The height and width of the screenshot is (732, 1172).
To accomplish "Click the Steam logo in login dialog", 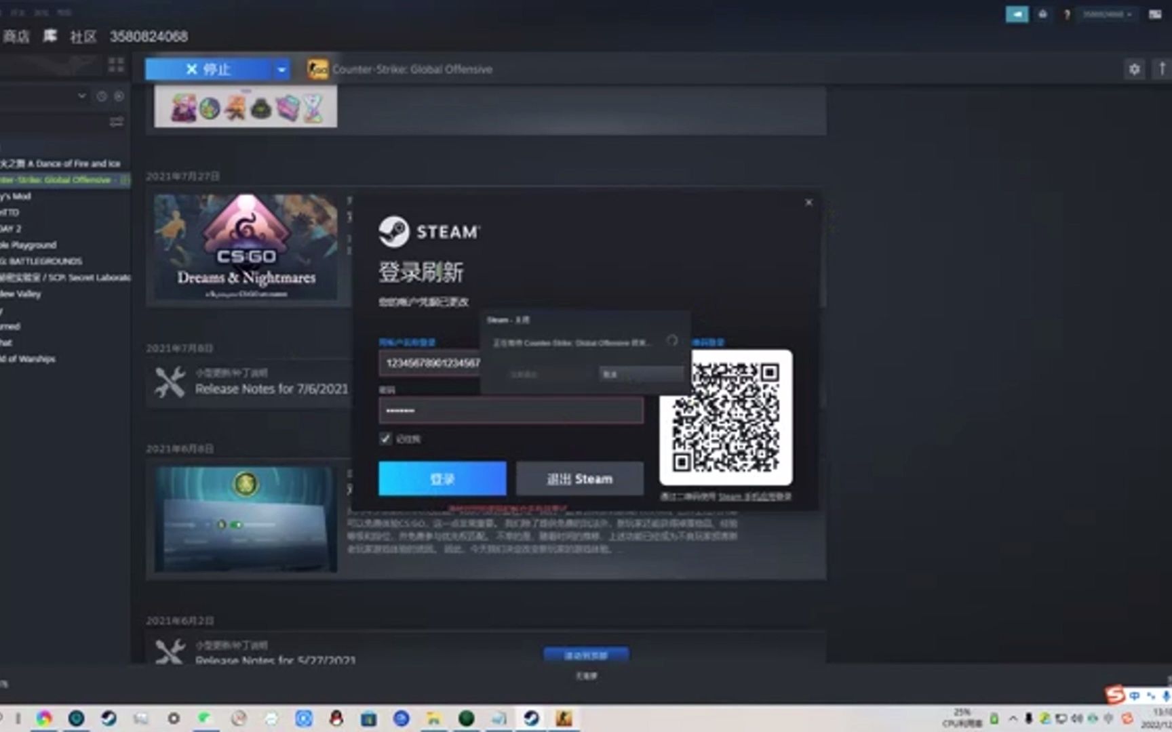I will tap(429, 232).
